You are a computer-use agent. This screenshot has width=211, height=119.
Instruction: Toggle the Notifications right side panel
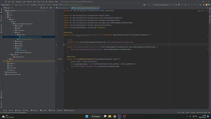[210, 20]
